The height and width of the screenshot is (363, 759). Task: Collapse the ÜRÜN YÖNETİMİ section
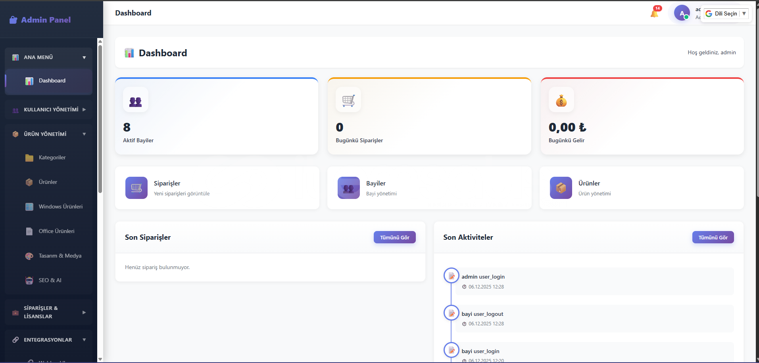pyautogui.click(x=48, y=134)
